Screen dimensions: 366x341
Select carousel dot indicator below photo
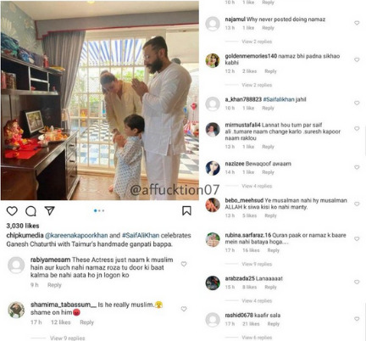pos(99,210)
